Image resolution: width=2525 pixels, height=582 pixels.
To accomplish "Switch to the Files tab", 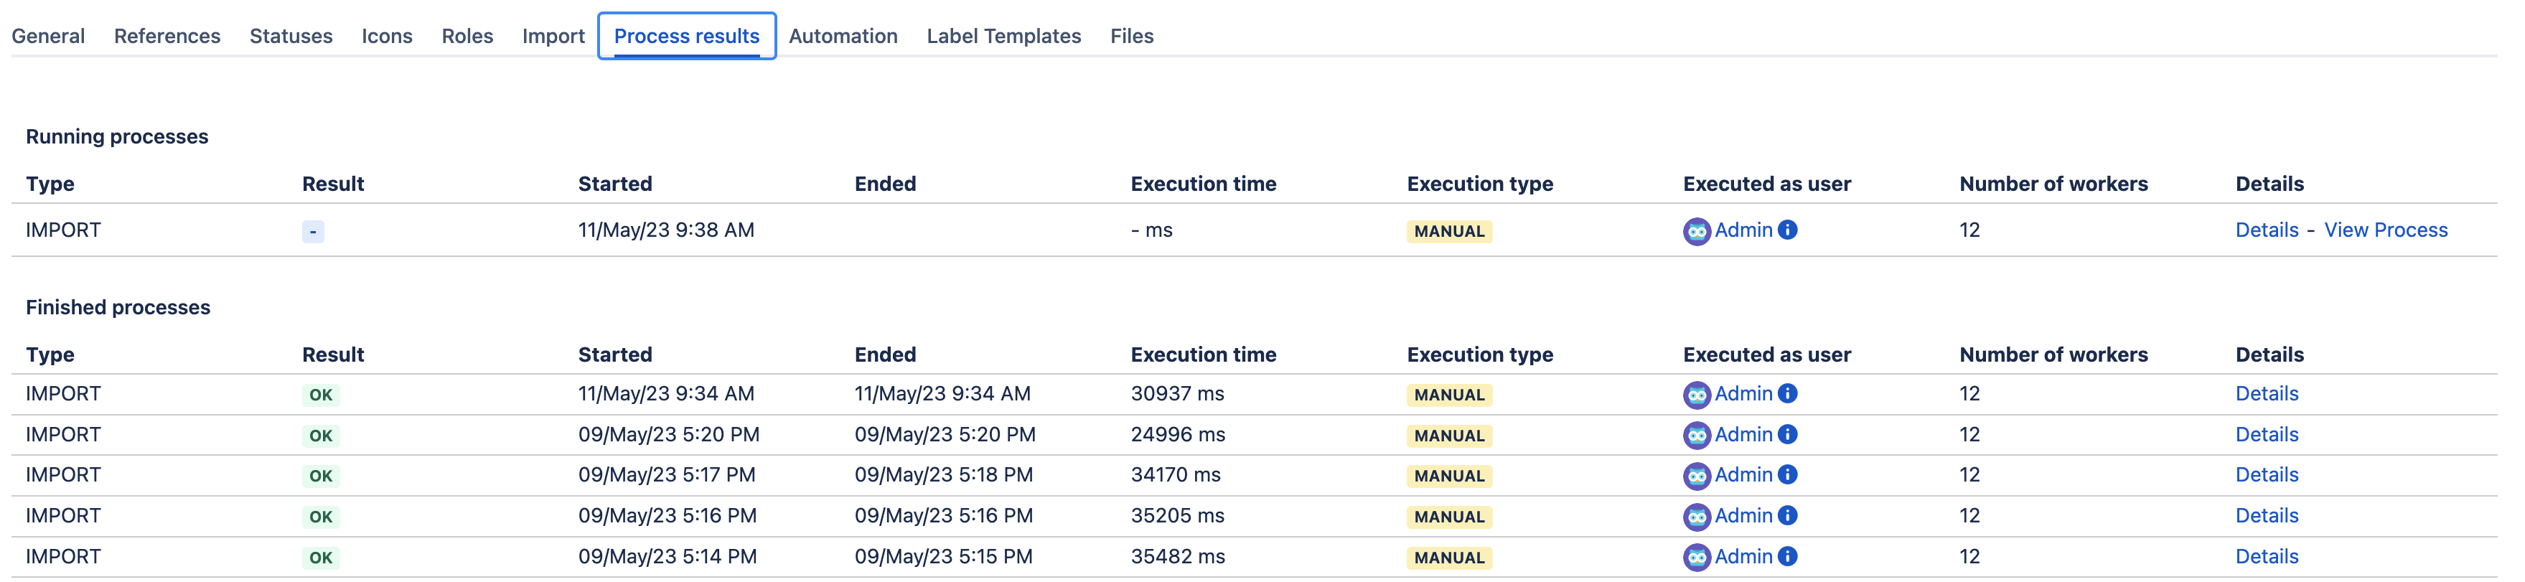I will point(1132,37).
